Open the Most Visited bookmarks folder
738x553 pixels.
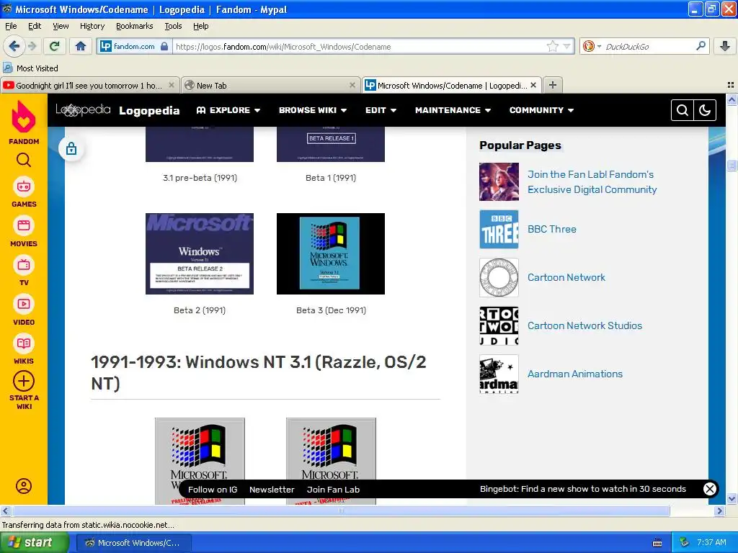pos(31,68)
